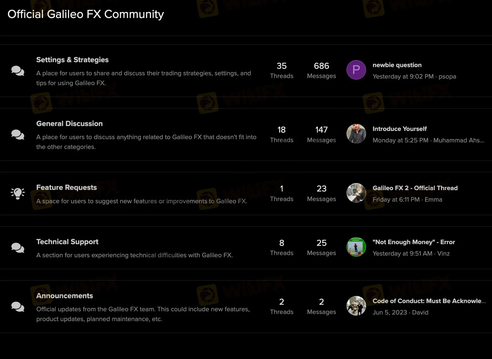This screenshot has height=359, width=492.
Task: Click Muhammad Ahsan's avatar photo
Action: coord(356,134)
